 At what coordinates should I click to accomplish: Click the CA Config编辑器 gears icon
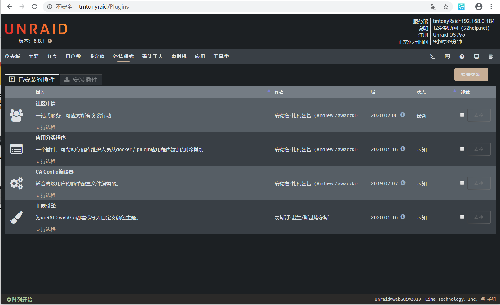tap(16, 183)
